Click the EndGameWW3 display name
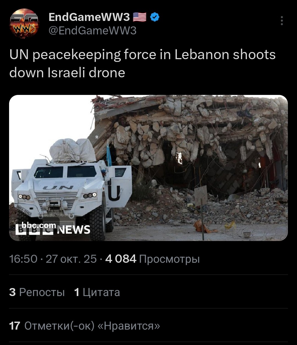Viewport: 297px width, 345px height. pyautogui.click(x=89, y=17)
